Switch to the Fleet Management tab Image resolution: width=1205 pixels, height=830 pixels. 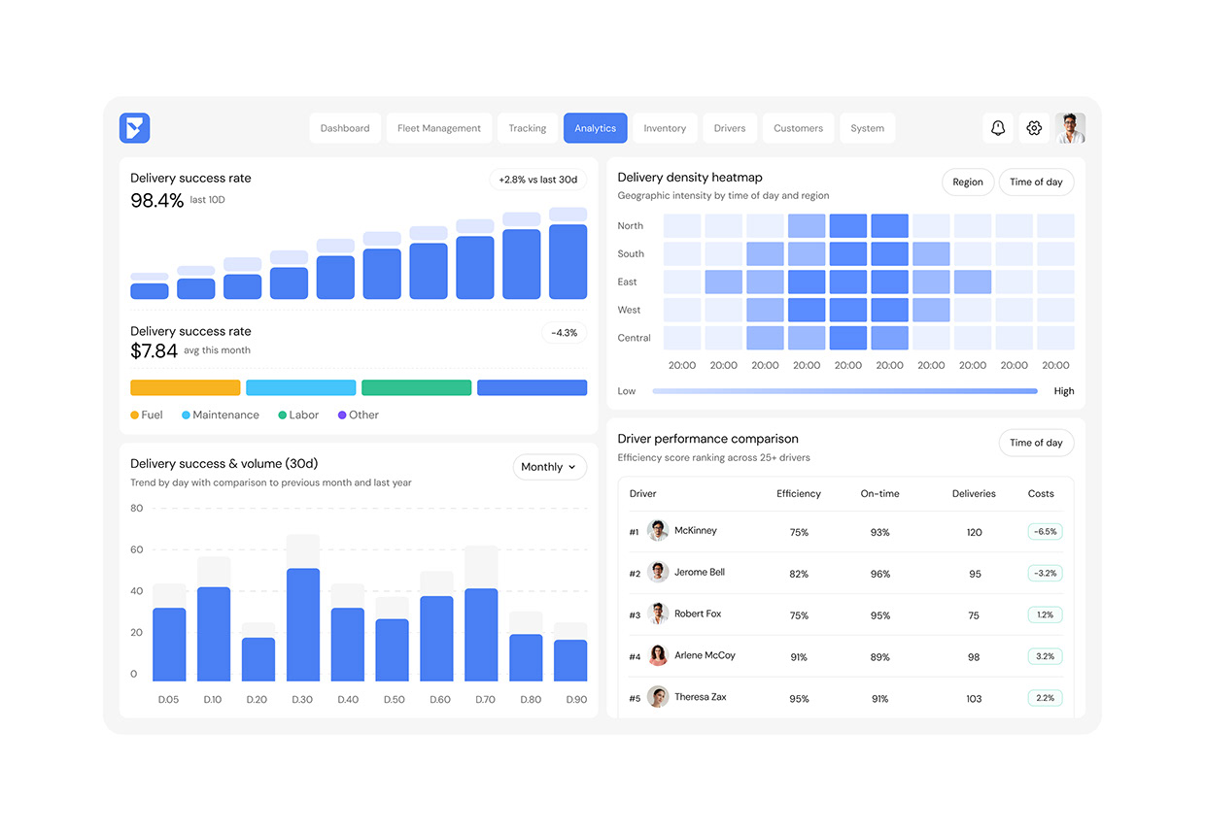point(439,127)
